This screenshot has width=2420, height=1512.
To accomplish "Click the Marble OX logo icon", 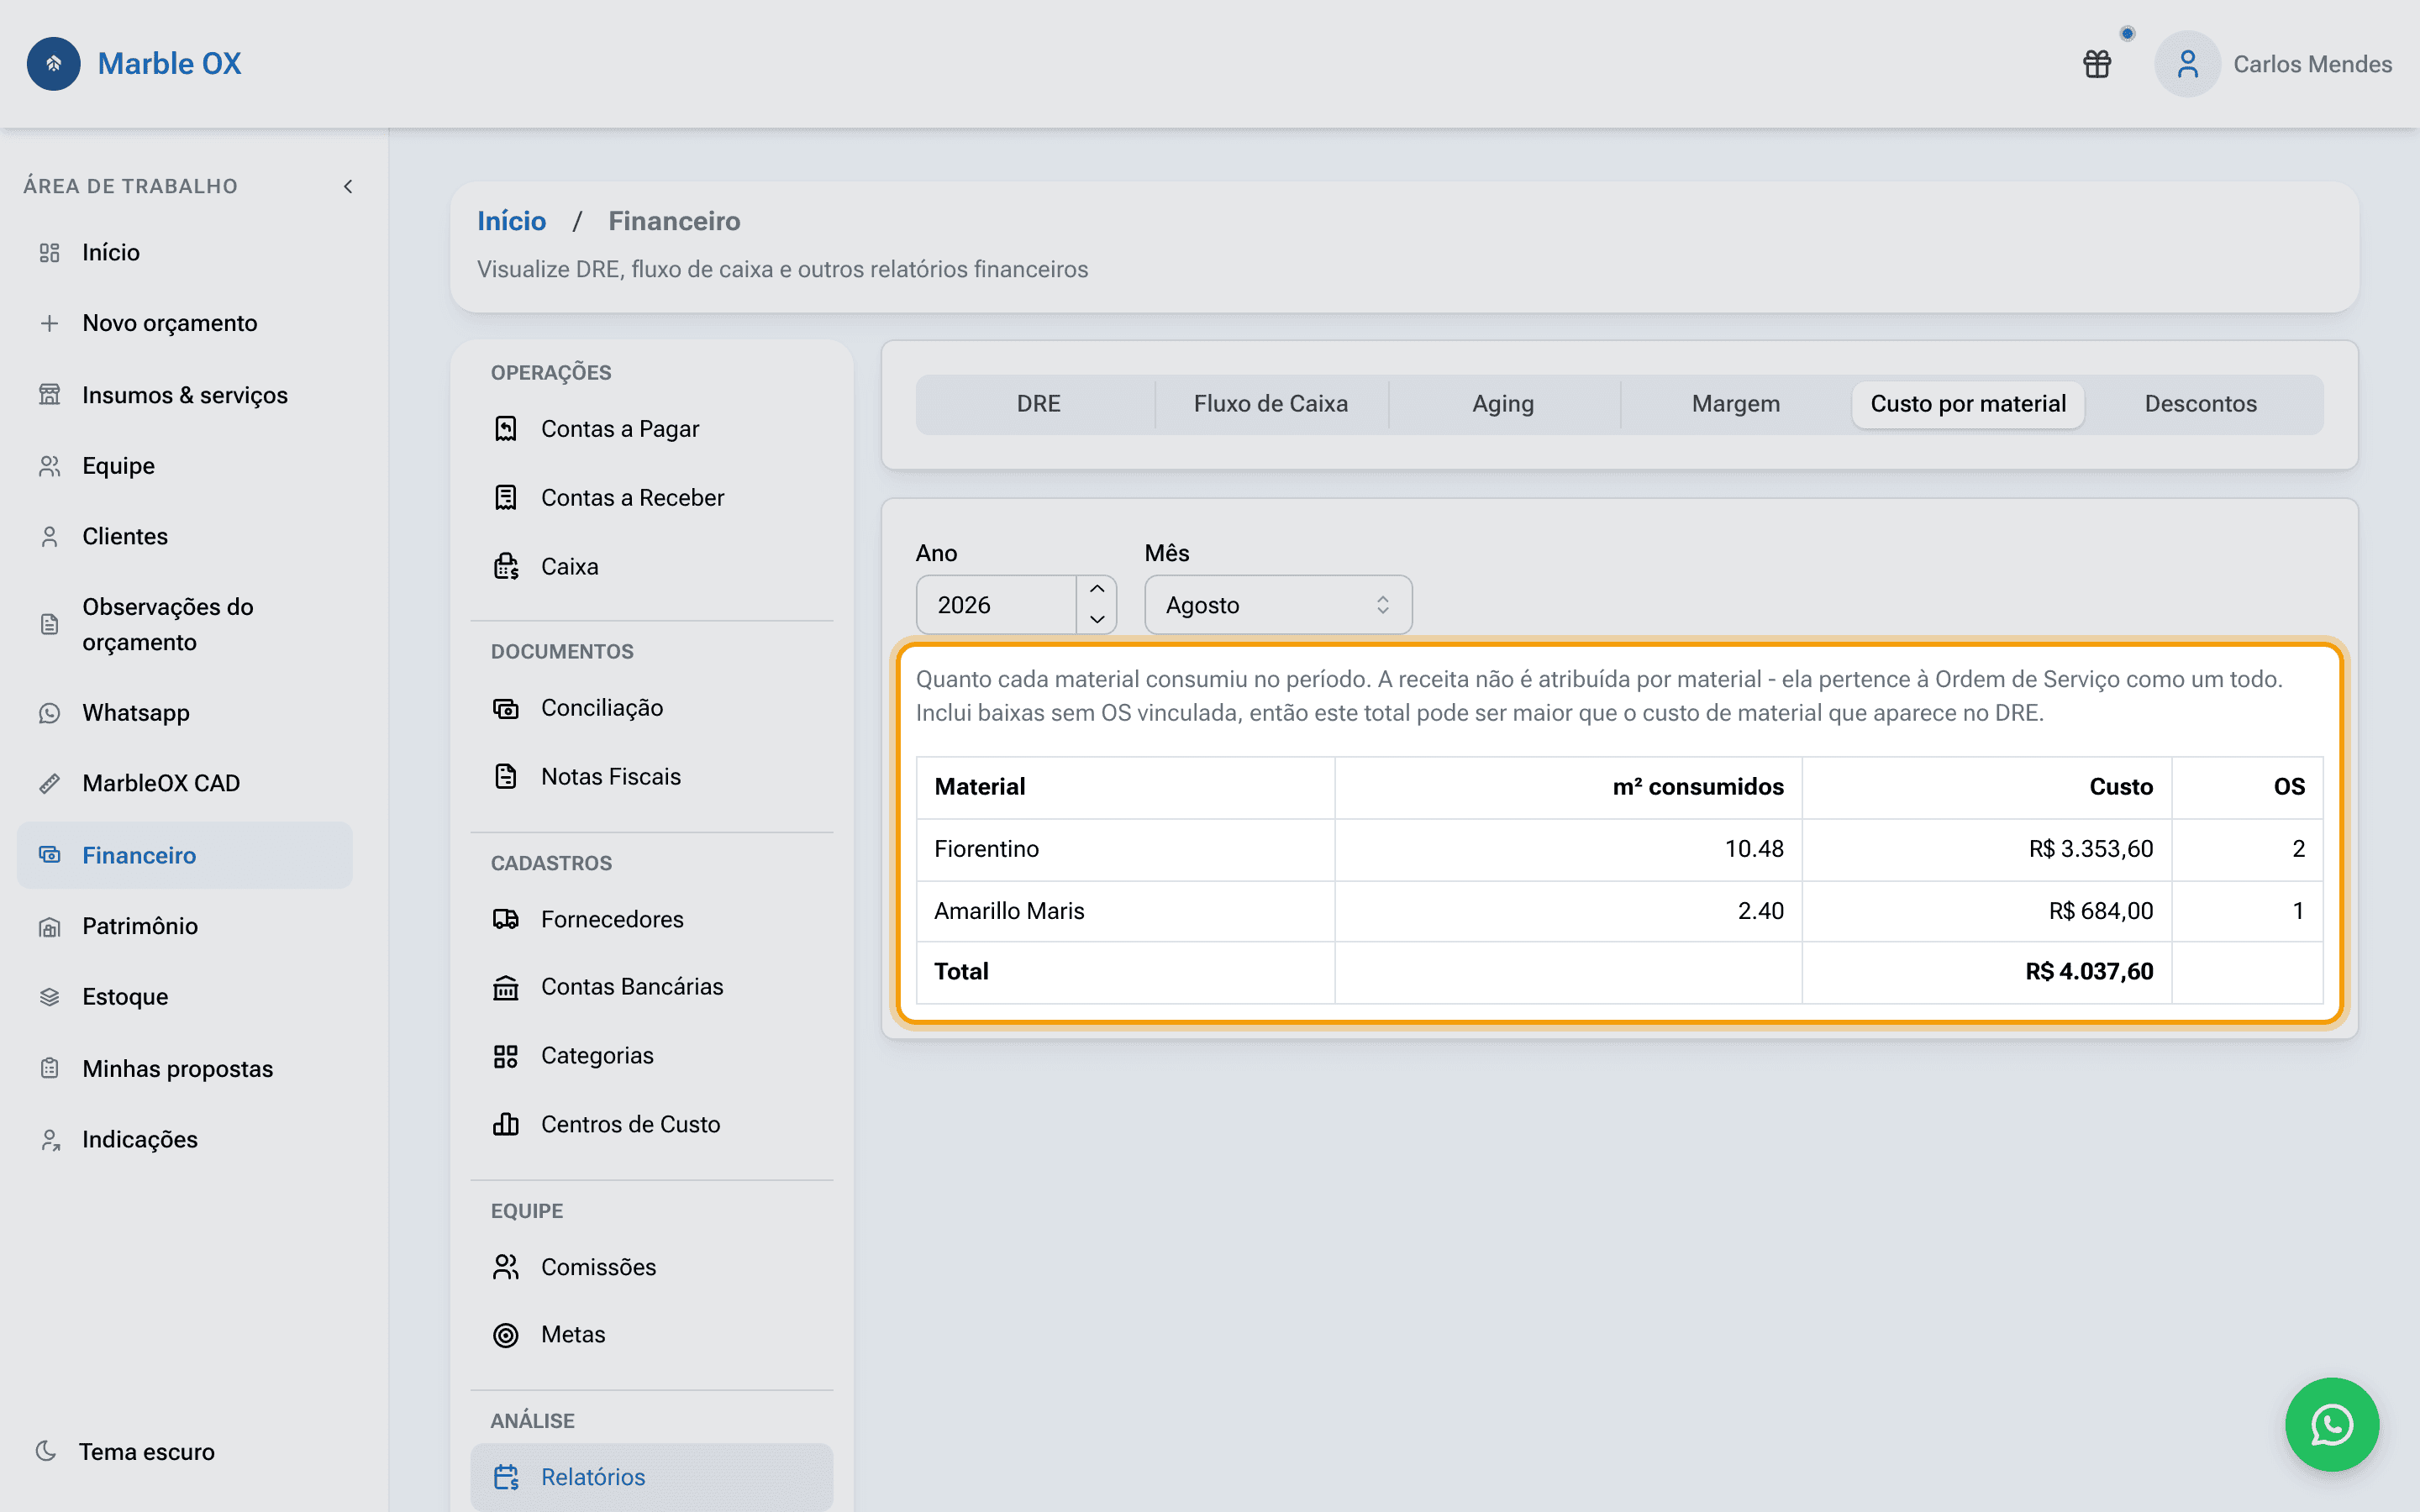I will [x=53, y=64].
